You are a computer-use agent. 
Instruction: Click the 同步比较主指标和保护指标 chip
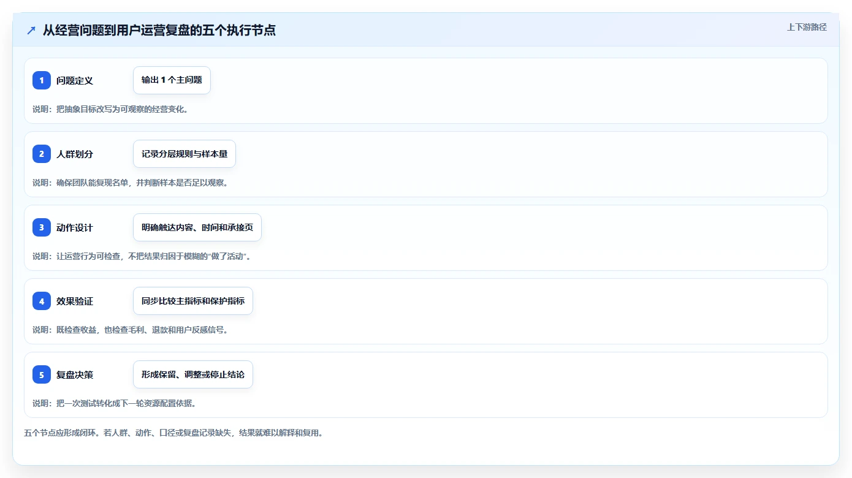point(193,301)
